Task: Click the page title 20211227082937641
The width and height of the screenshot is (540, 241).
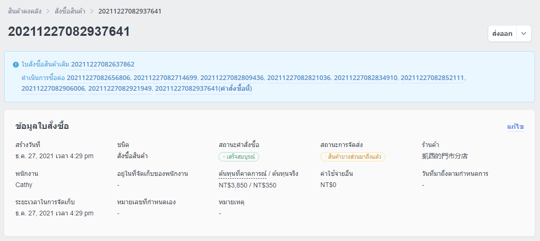Action: click(69, 32)
